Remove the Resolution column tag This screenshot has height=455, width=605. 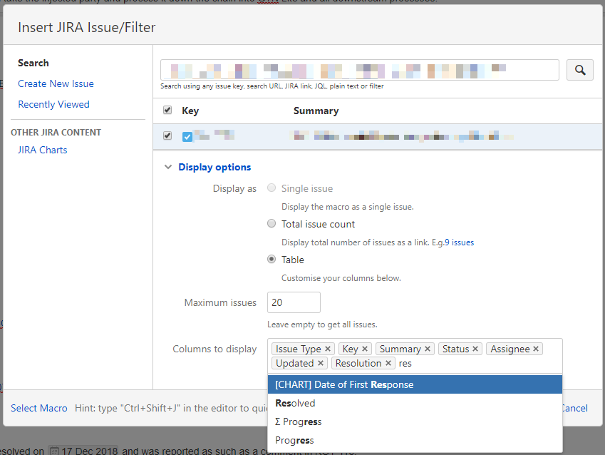coord(388,363)
